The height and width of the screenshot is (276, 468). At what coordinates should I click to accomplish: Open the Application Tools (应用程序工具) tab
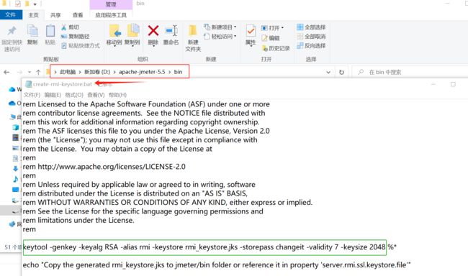pyautogui.click(x=111, y=15)
